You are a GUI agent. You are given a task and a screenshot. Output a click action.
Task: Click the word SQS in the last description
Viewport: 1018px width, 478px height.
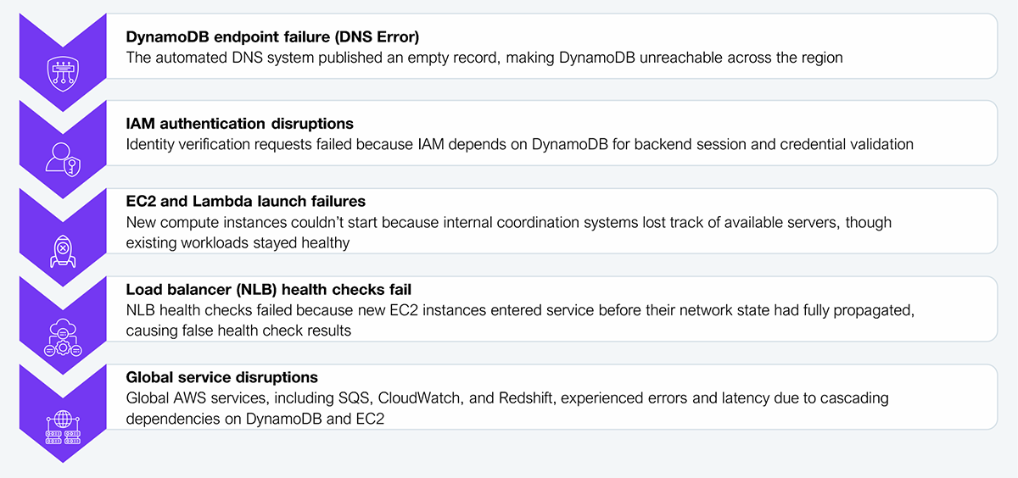click(x=354, y=397)
